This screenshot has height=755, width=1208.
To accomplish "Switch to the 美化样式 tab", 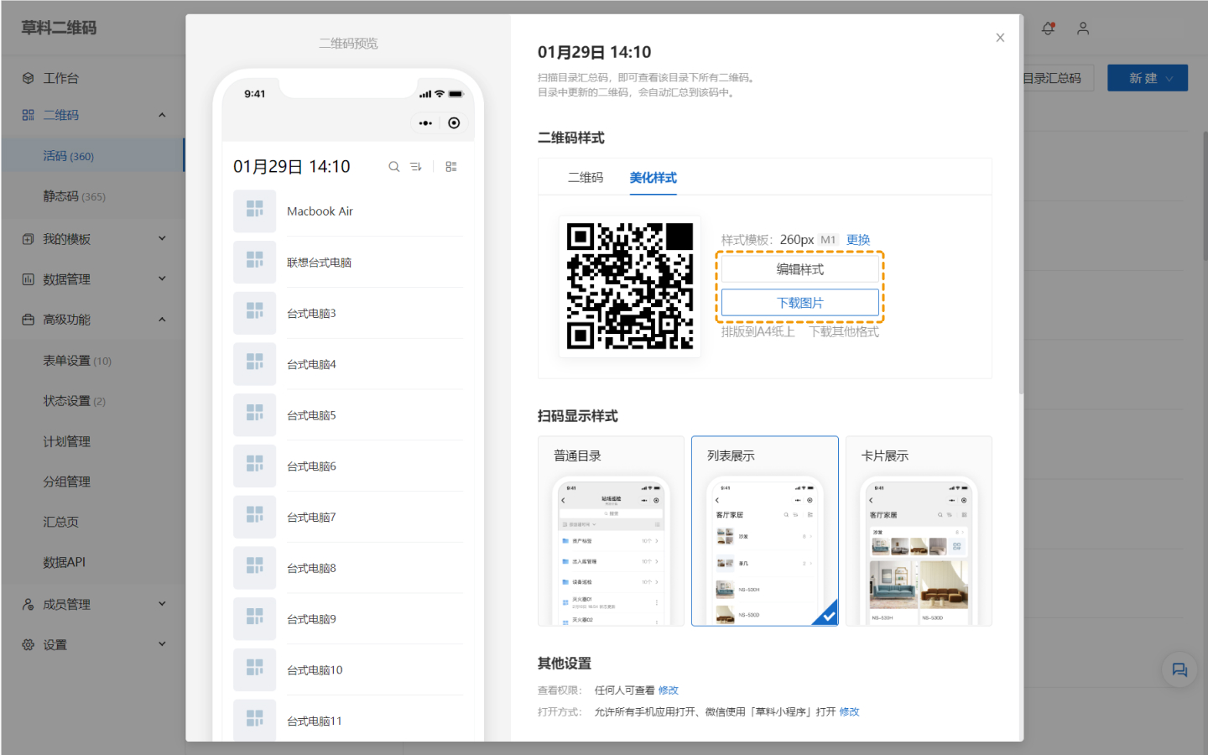I will pos(653,178).
